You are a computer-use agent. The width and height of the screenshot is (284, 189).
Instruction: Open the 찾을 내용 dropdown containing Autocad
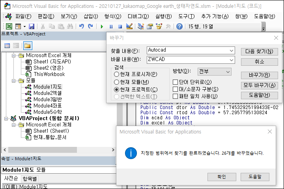tap(231, 51)
